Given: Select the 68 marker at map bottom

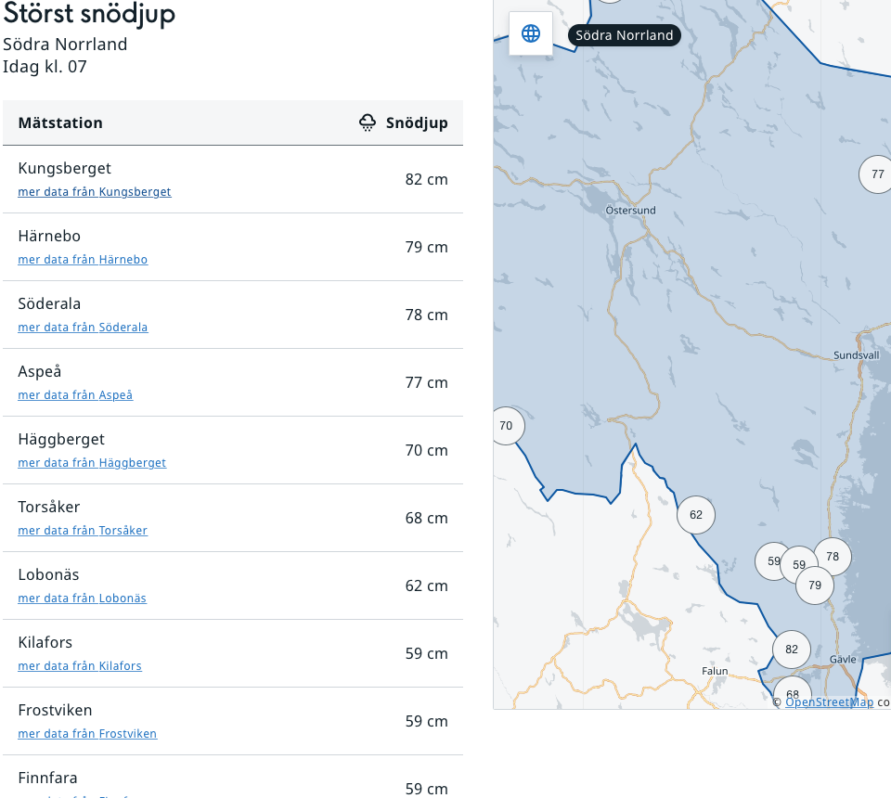Looking at the screenshot, I should [793, 693].
